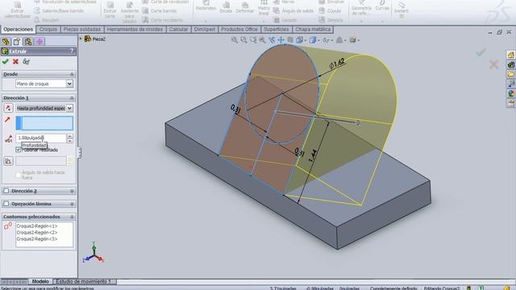Switch to the Operaciones tab

(x=18, y=29)
